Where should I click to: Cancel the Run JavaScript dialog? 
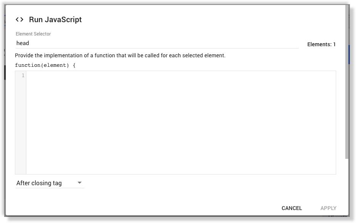(x=291, y=208)
